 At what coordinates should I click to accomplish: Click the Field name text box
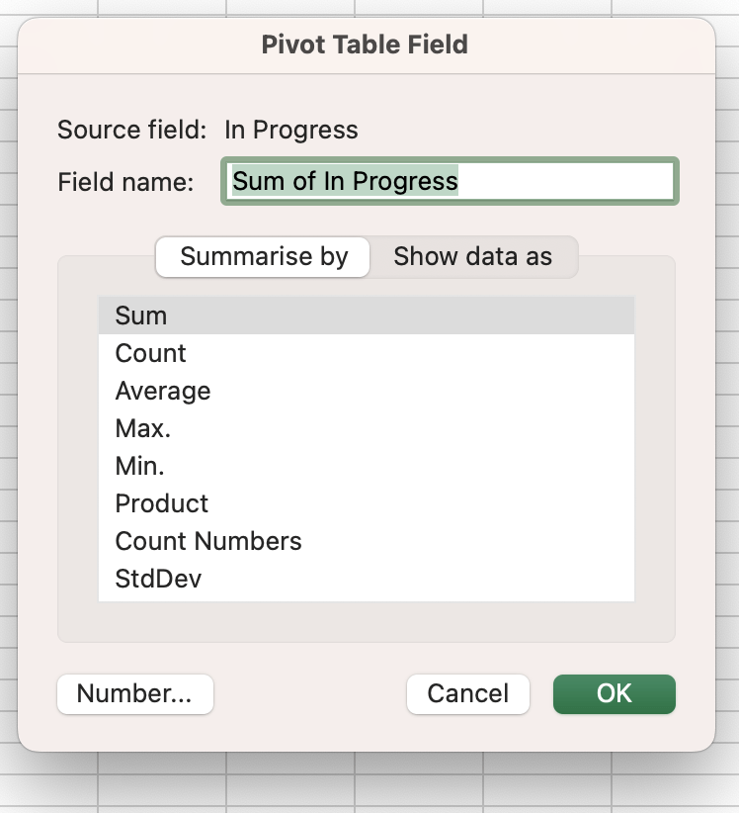450,181
